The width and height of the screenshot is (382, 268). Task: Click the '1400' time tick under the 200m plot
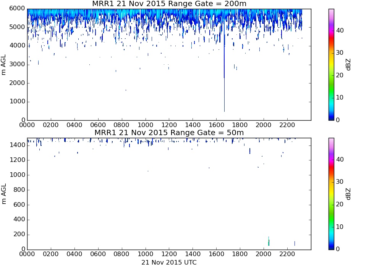(193, 125)
